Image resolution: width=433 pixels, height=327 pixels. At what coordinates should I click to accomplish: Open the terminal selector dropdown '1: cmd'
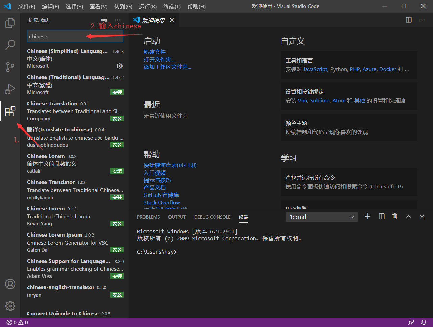(x=322, y=217)
